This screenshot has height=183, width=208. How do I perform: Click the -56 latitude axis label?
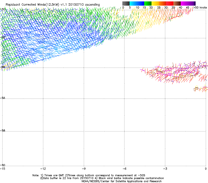coord(3,98)
